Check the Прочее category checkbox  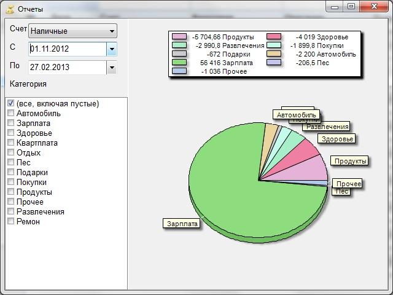(x=10, y=201)
